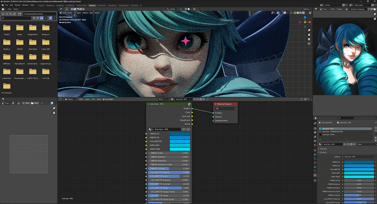This screenshot has width=377, height=204.
Task: Click DARK RING color swatch on node
Action: pos(180,149)
